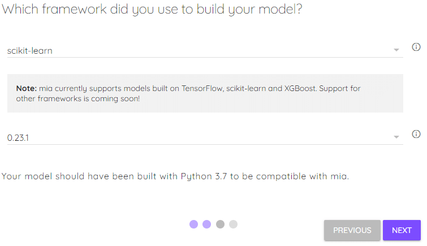Select the second purple step dot

pos(206,224)
